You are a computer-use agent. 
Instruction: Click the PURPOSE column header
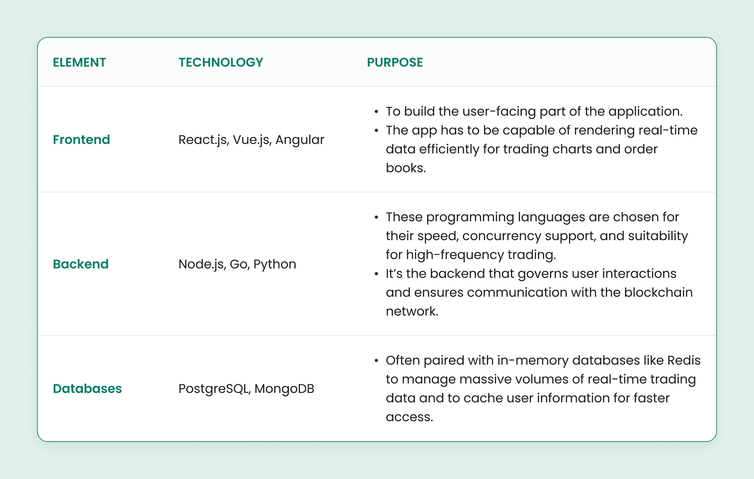(395, 62)
